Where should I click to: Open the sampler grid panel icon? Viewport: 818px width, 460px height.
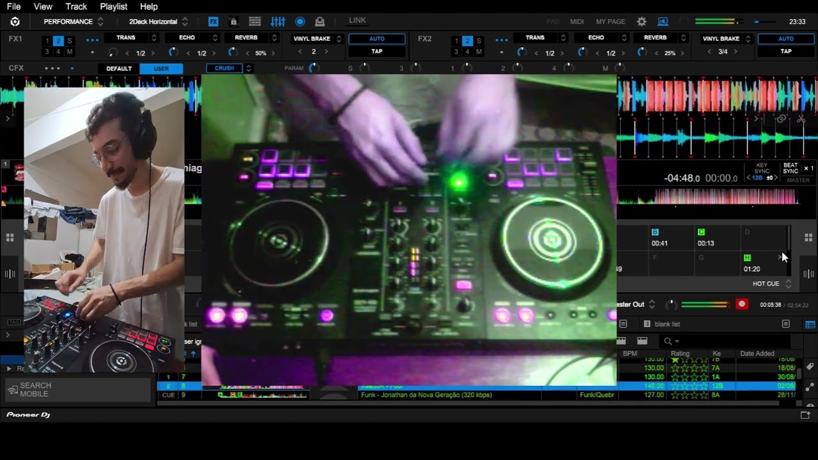pyautogui.click(x=255, y=22)
